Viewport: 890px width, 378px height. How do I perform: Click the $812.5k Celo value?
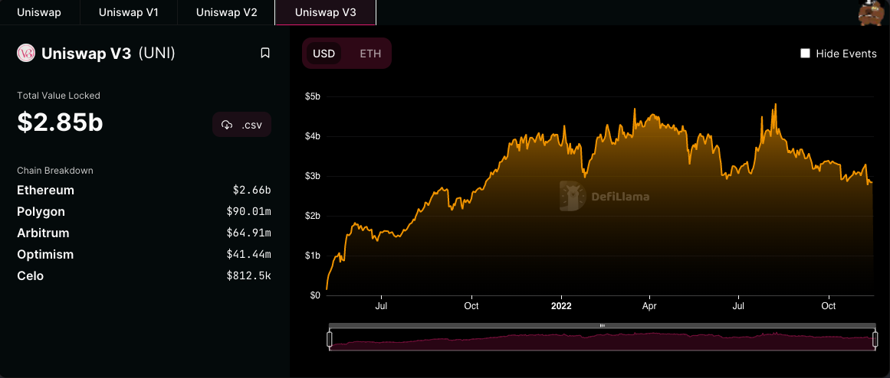tap(248, 276)
